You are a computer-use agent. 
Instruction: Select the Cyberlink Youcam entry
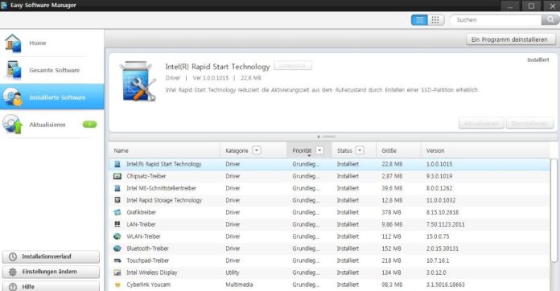click(x=329, y=285)
